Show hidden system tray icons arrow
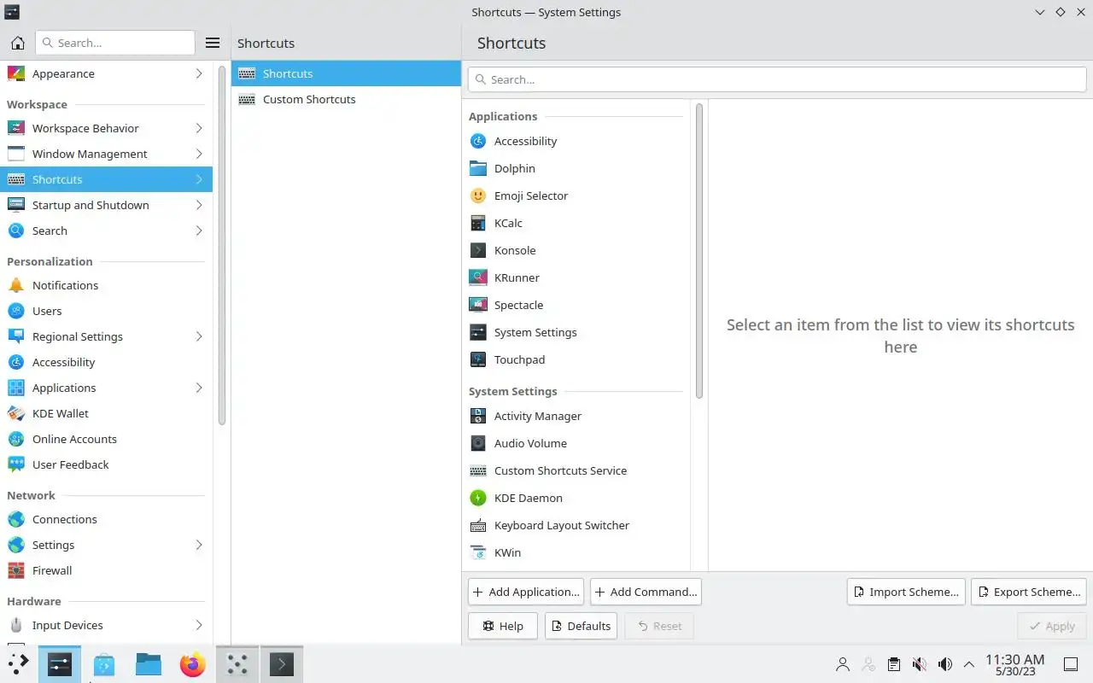 tap(969, 664)
